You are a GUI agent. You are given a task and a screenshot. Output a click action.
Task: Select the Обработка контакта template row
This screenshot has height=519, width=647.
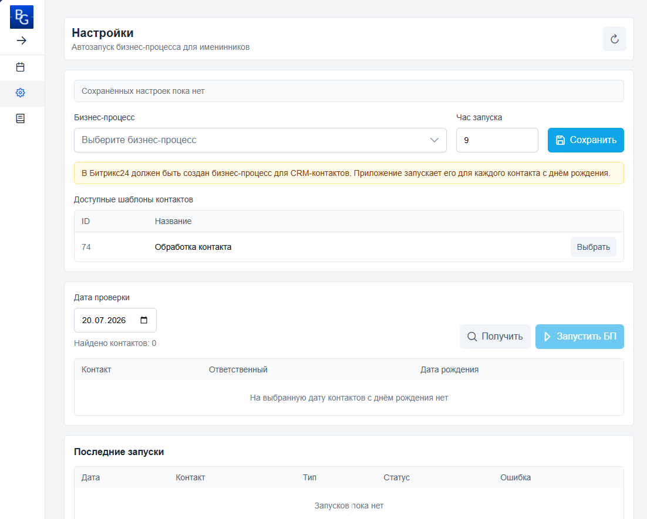349,247
